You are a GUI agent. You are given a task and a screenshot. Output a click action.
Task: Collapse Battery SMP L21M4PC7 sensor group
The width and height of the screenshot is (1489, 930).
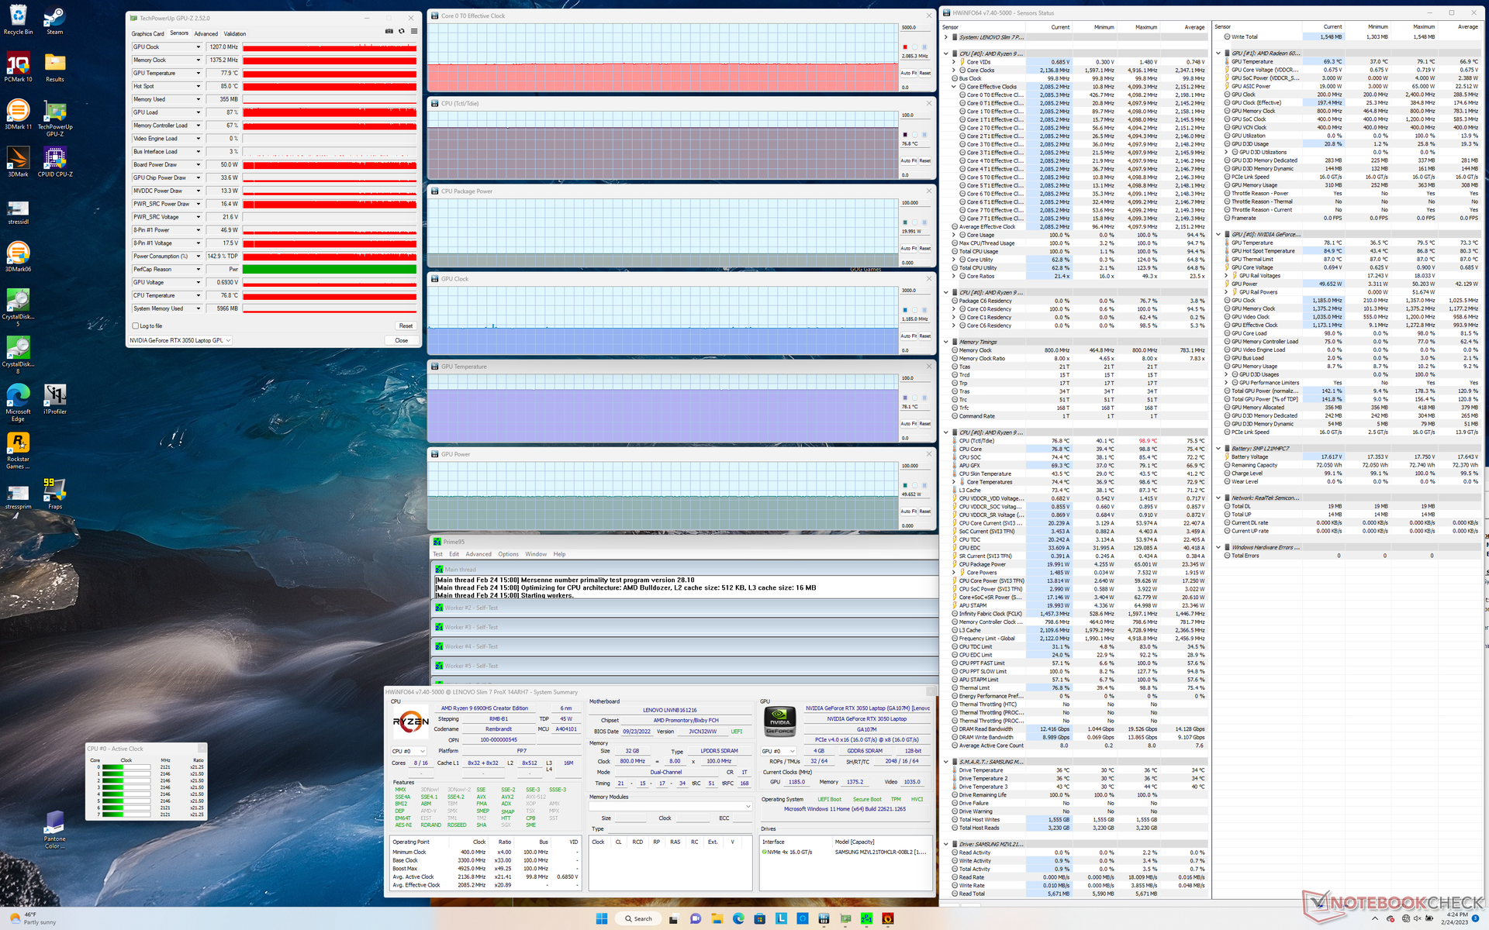tap(1219, 449)
